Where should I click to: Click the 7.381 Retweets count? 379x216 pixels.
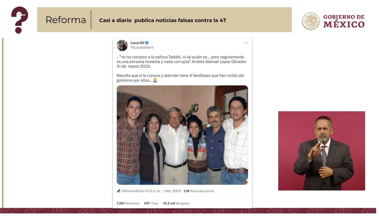click(x=128, y=203)
